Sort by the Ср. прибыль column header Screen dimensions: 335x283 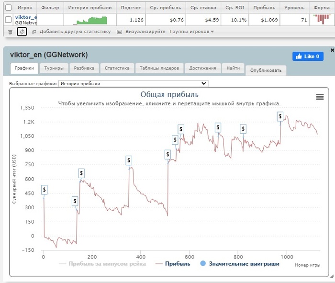coord(166,8)
